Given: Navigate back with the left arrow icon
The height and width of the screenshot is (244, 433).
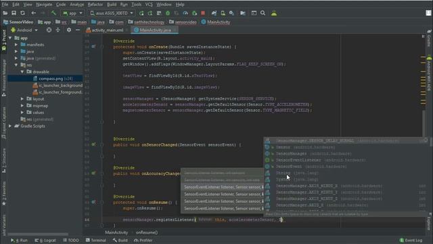Looking at the screenshot, I should 33,13.
